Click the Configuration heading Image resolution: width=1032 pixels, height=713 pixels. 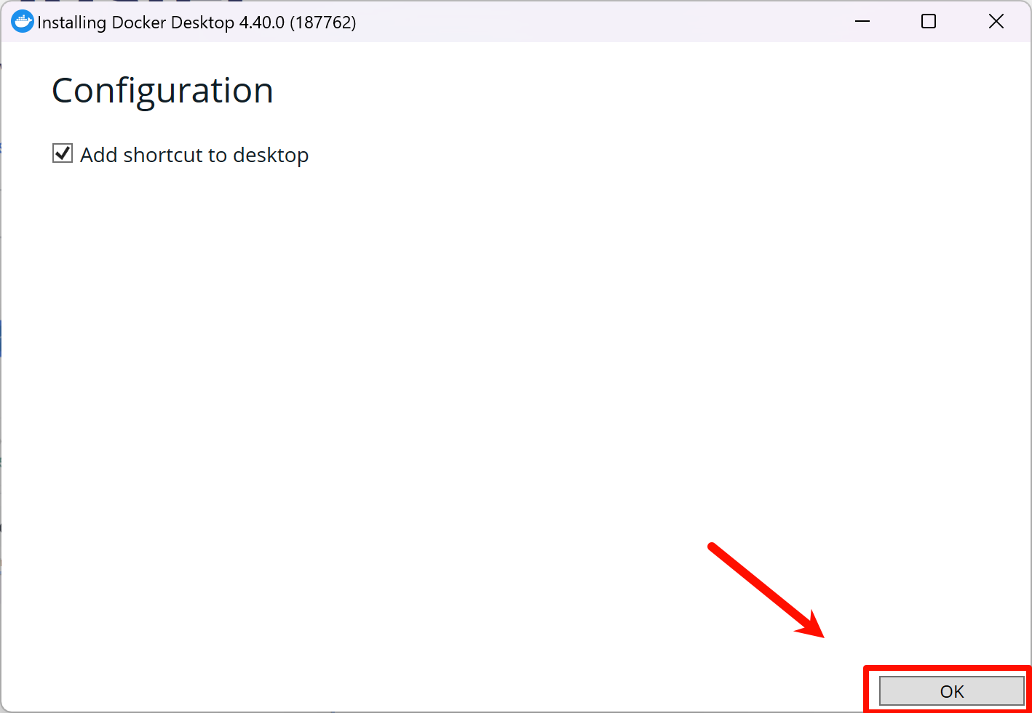(162, 91)
